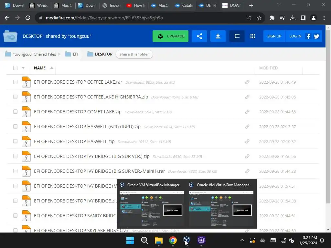Viewport: 331px width, 248px height.
Task: Check box for COMET LAKE.zip
Action: (x=15, y=111)
